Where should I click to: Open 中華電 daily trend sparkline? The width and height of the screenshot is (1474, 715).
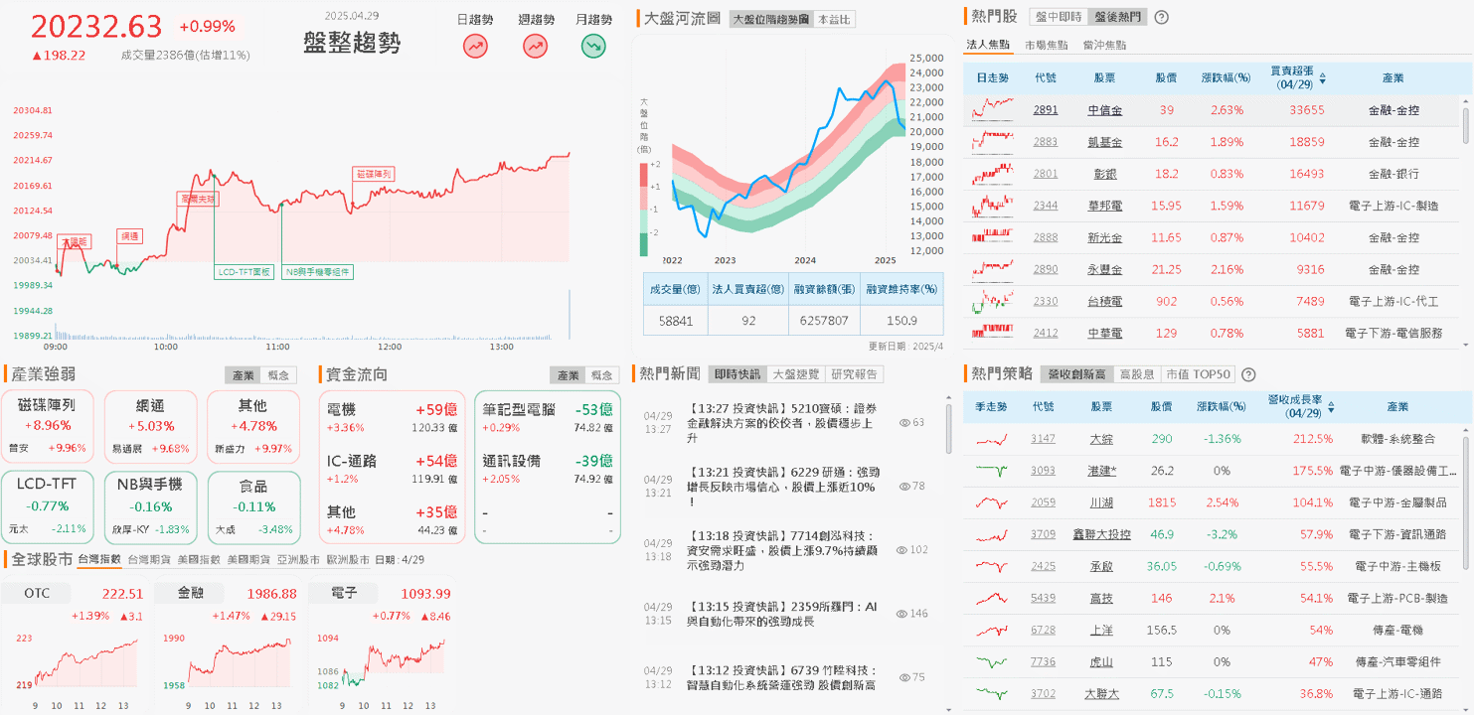993,333
